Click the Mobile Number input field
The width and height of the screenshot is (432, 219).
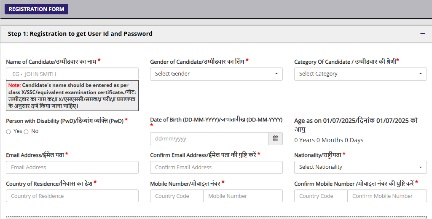pos(243,196)
